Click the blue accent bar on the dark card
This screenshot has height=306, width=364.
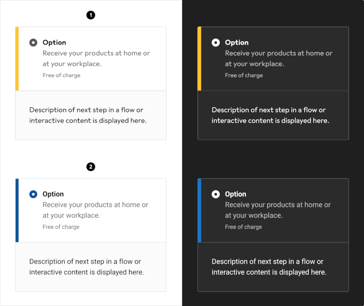[199, 210]
